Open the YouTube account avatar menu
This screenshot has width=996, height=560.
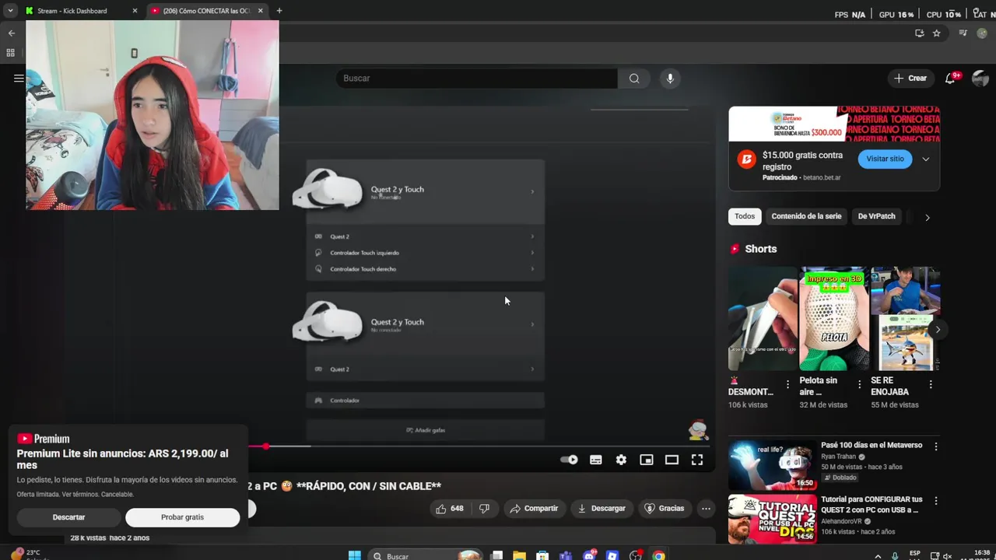click(x=980, y=79)
